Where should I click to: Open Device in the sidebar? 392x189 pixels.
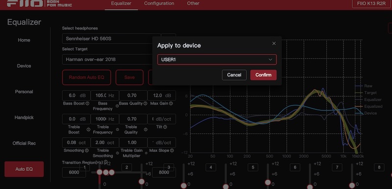[24, 66]
